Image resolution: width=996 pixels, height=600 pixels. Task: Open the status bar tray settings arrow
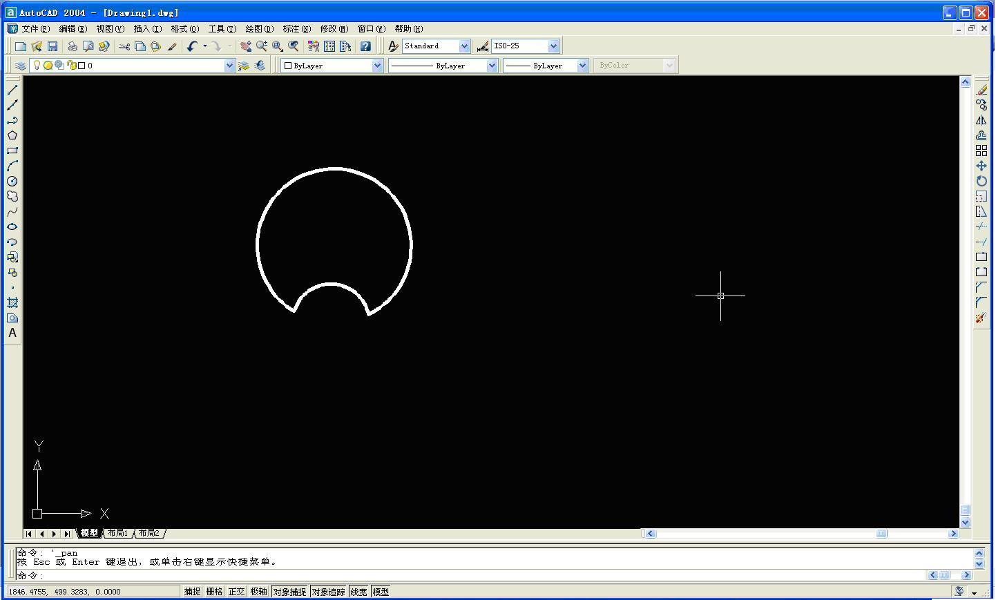pyautogui.click(x=974, y=592)
